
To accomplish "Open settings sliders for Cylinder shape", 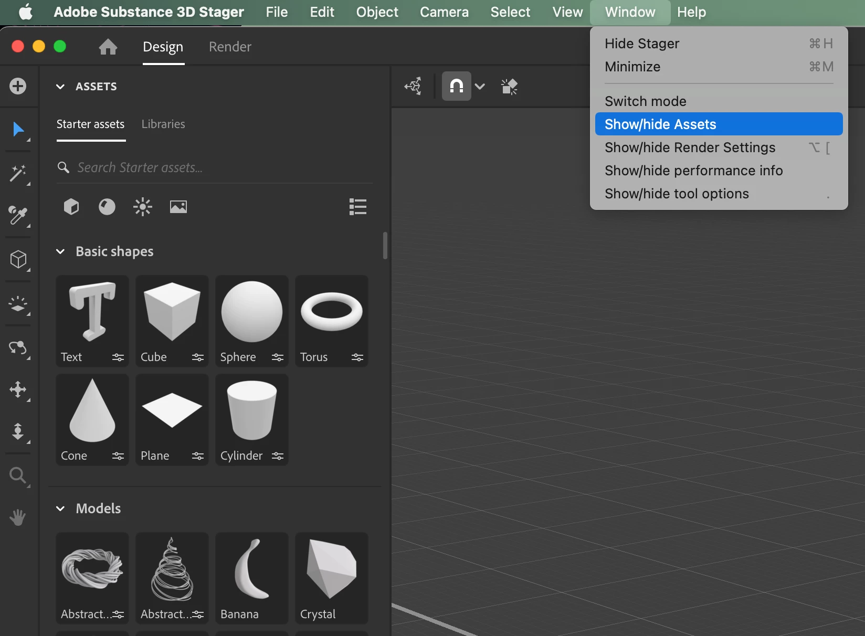I will (x=278, y=456).
